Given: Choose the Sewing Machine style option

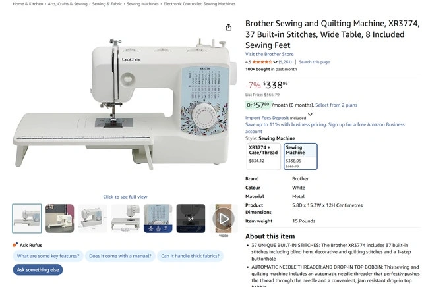Looking at the screenshot, I should (300, 157).
